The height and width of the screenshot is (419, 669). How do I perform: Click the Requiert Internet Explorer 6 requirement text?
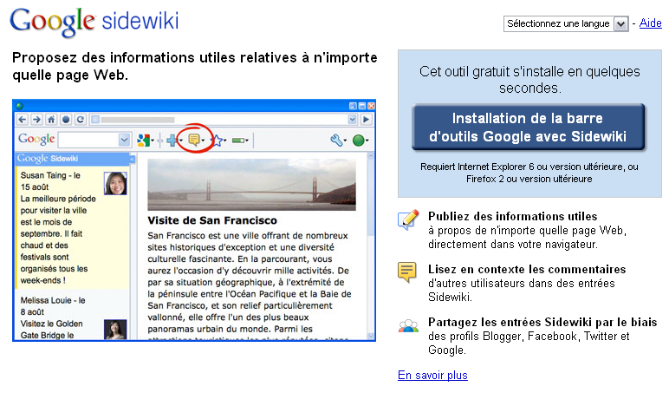tap(529, 173)
